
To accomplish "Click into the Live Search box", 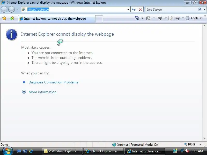I will tap(171, 10).
